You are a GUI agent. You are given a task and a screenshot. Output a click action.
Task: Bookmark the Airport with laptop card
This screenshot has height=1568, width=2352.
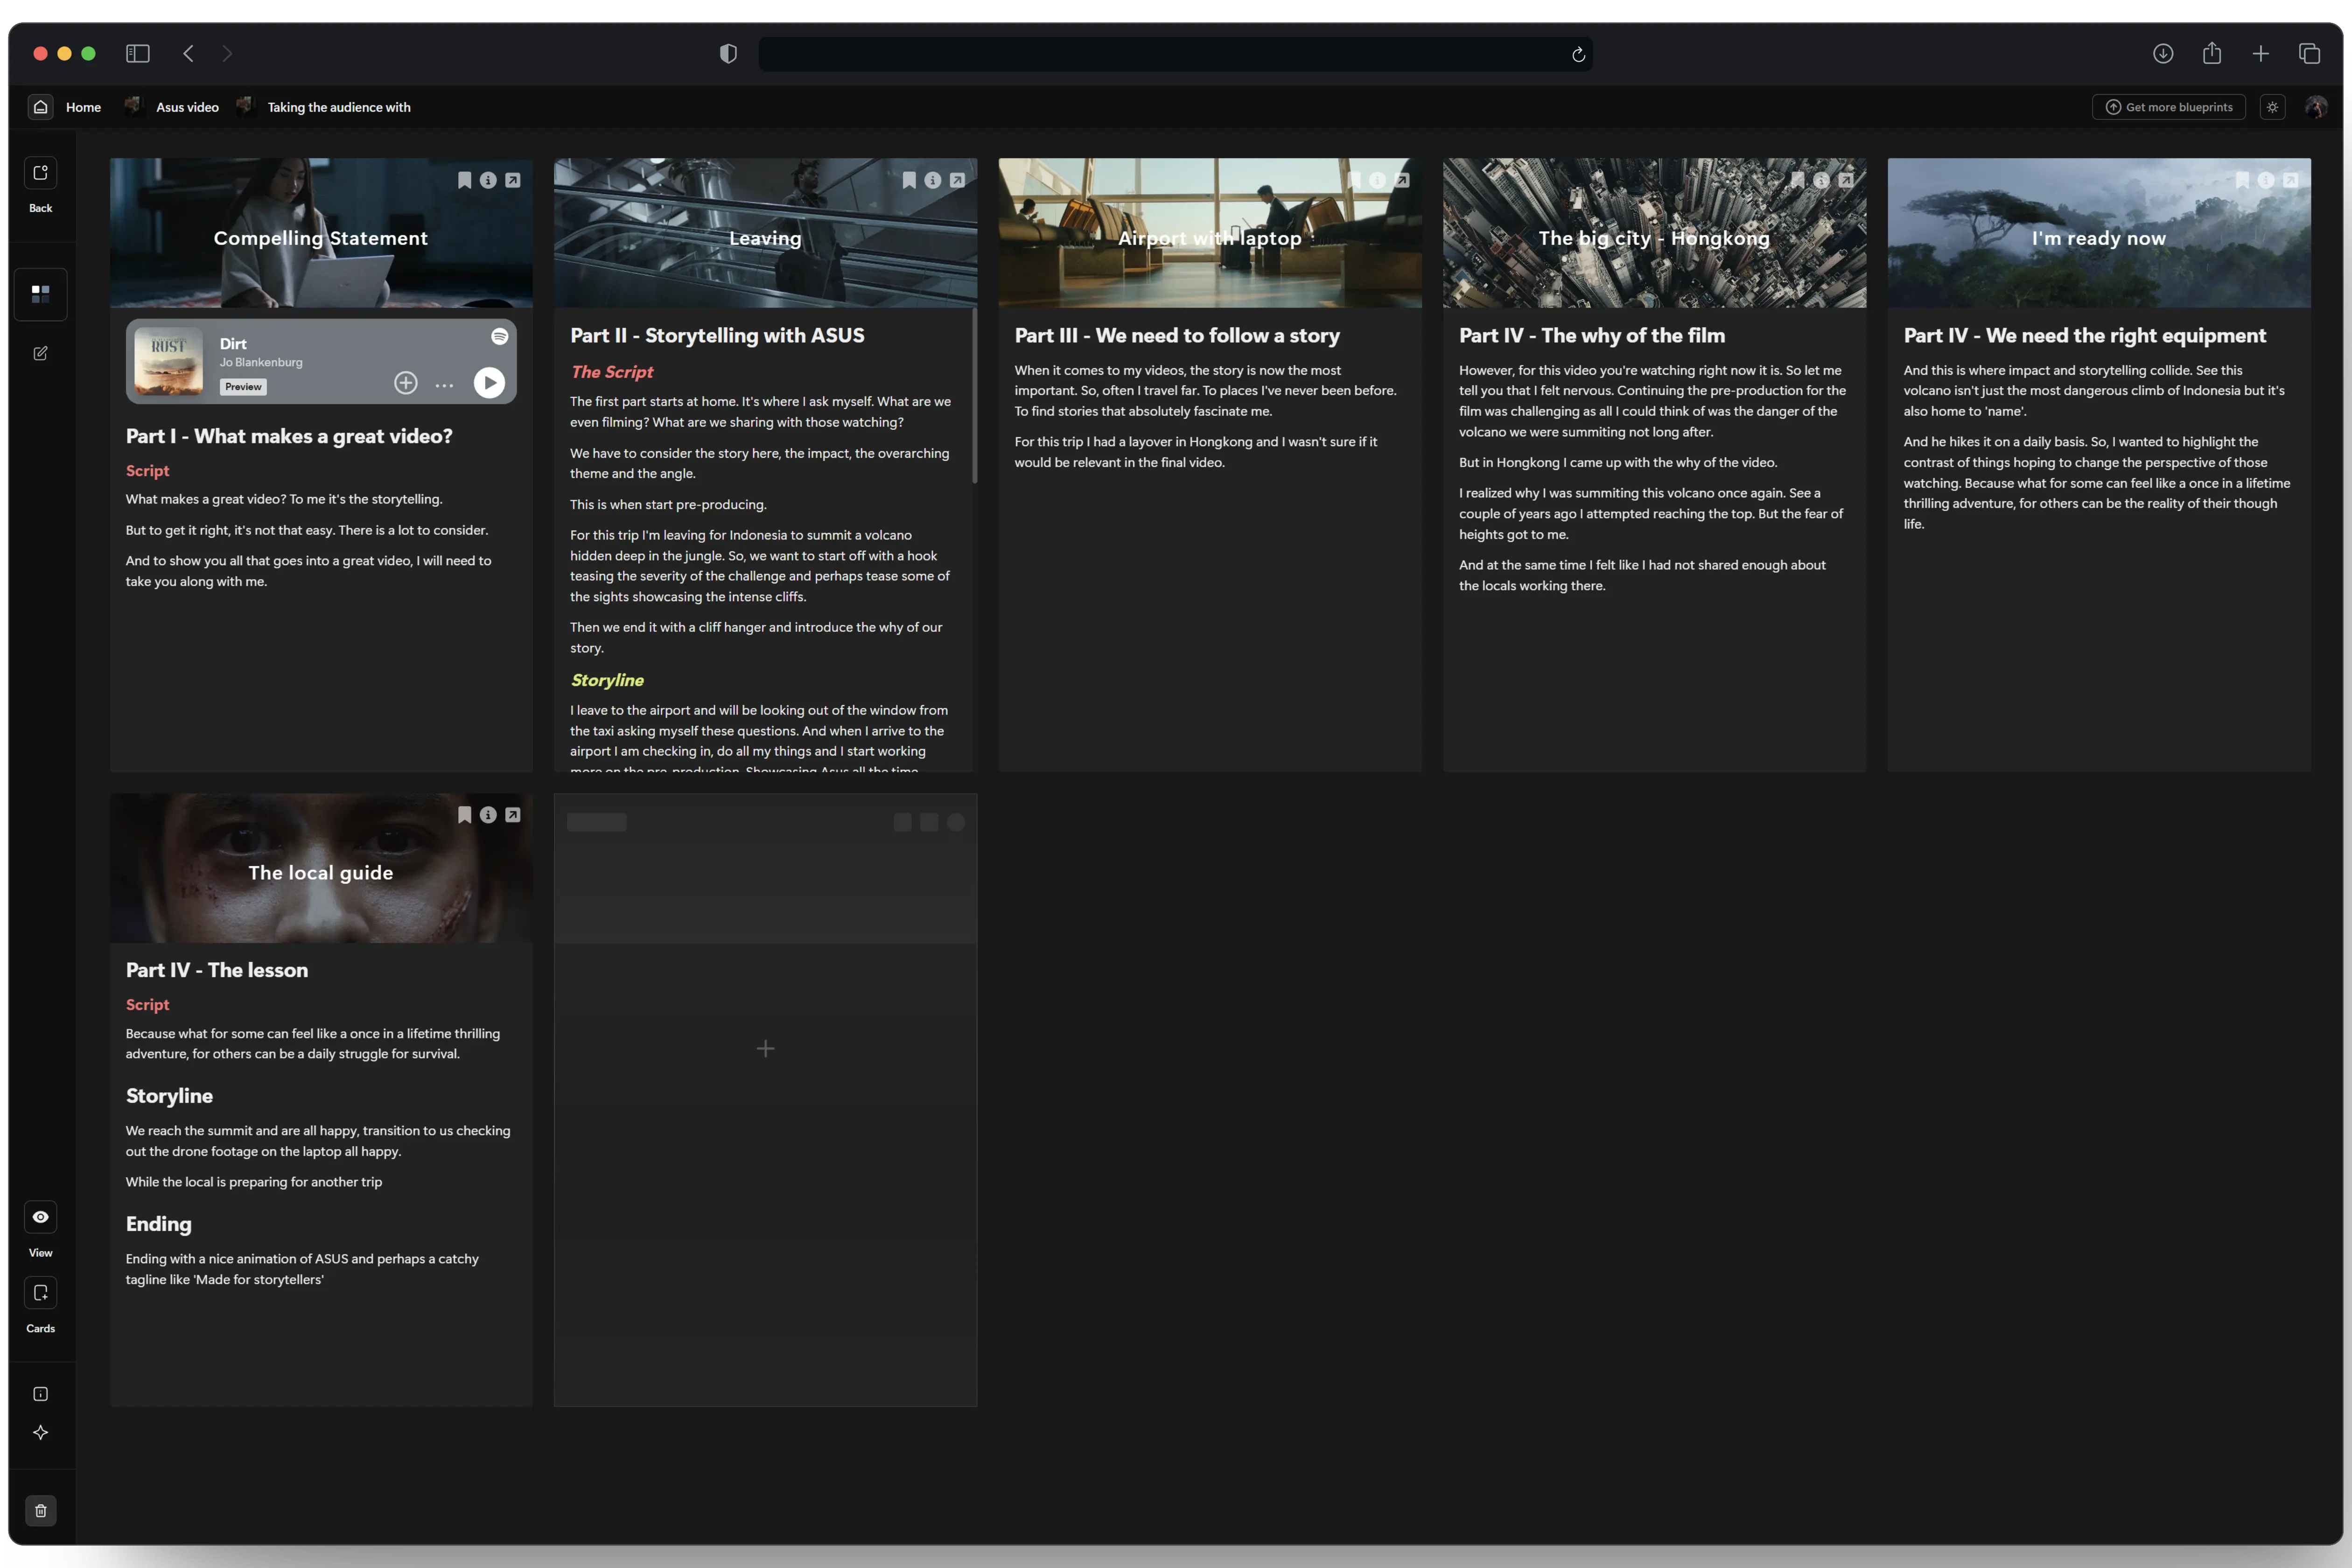click(1354, 180)
